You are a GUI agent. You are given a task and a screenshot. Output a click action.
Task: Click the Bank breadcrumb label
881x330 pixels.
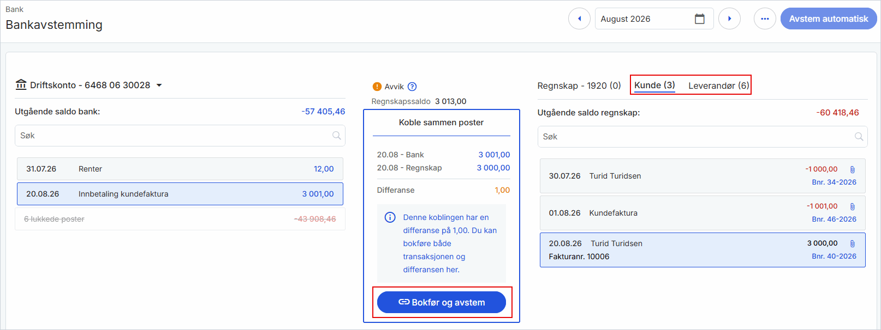point(14,9)
